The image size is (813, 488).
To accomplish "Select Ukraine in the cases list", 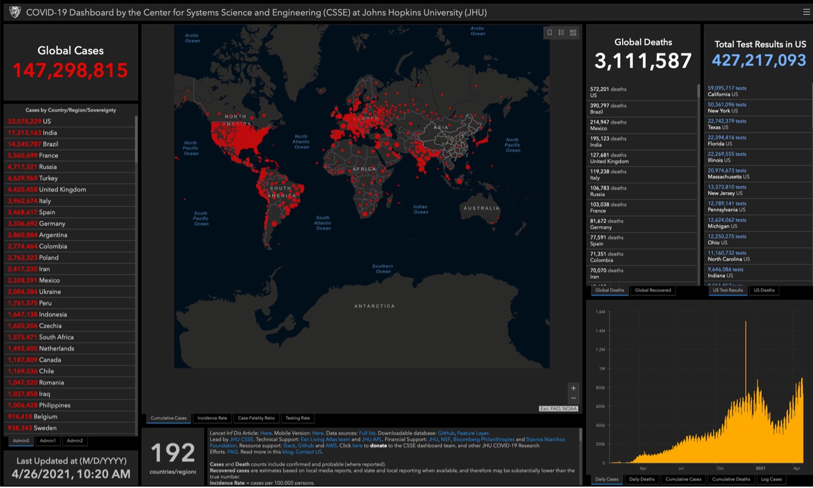I will (x=70, y=292).
